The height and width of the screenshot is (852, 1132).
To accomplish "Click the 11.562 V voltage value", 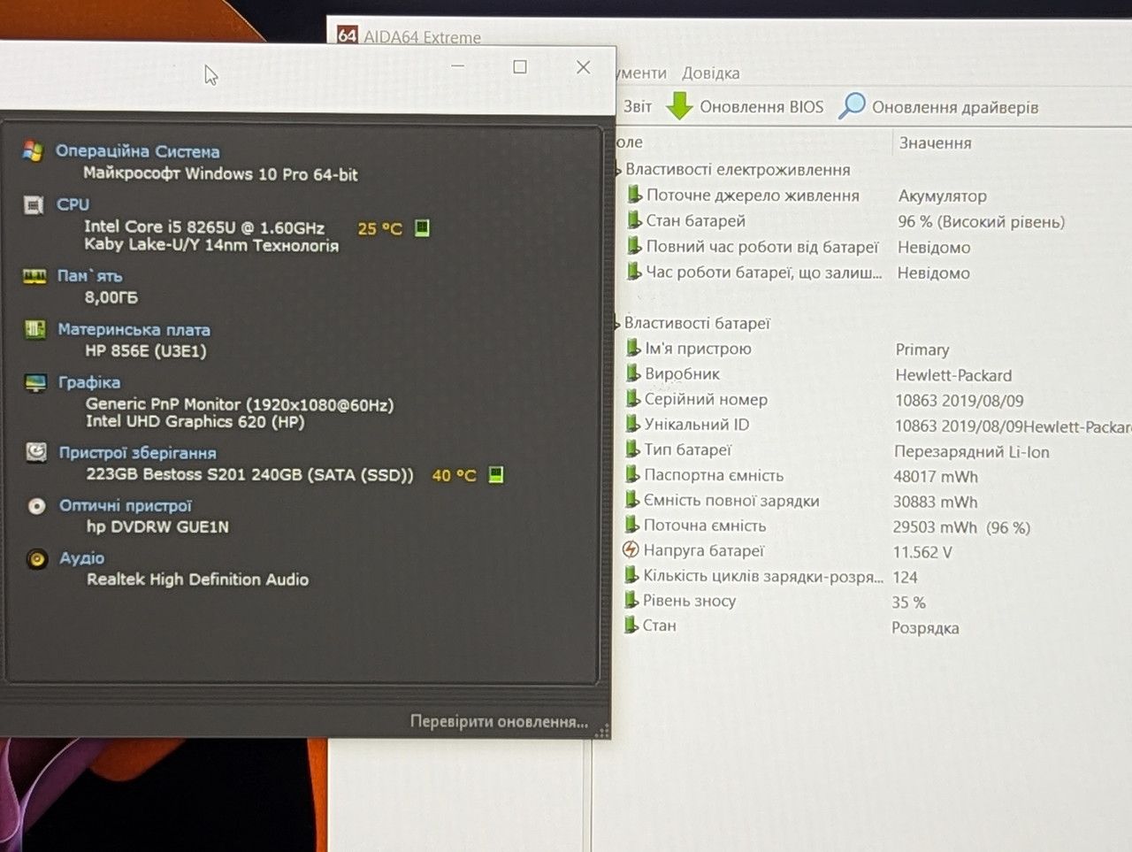I will click(922, 552).
